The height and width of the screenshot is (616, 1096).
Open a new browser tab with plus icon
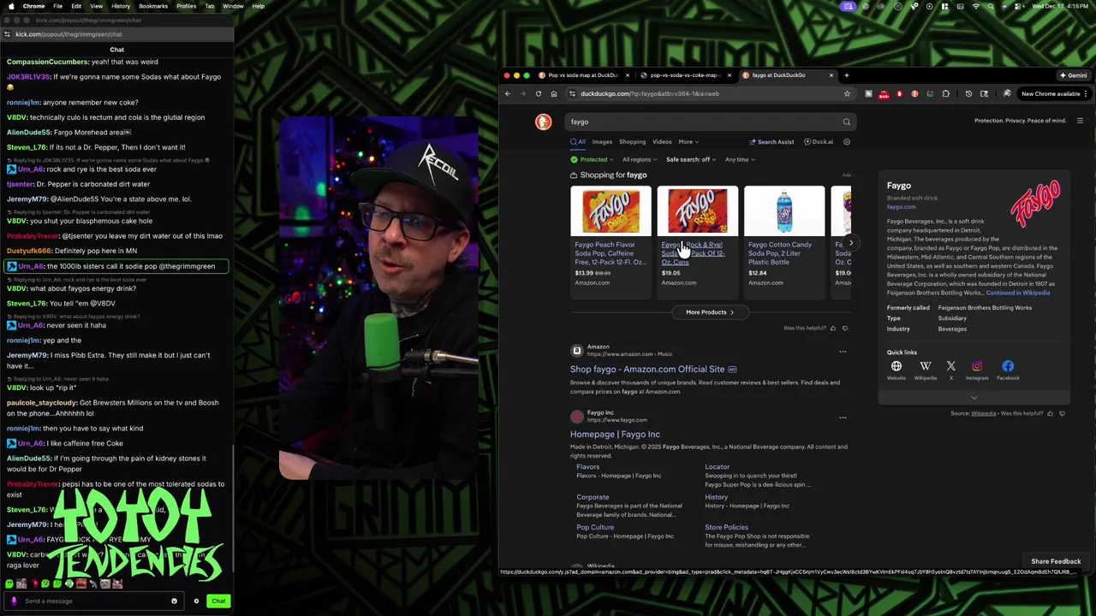click(x=847, y=75)
